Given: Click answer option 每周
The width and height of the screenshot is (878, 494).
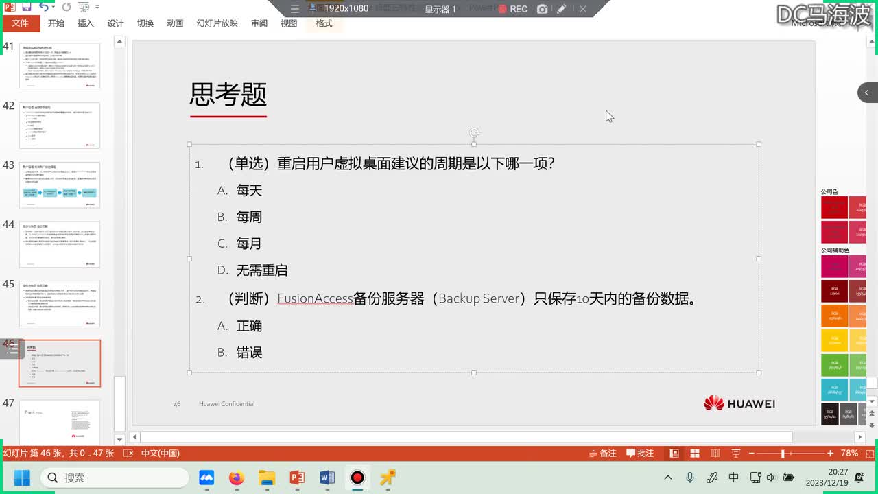Looking at the screenshot, I should coord(249,217).
